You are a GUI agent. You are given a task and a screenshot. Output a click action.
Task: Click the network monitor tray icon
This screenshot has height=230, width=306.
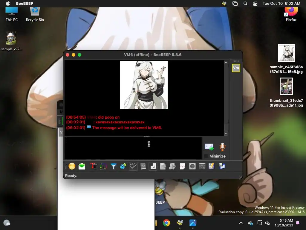tap(260, 223)
